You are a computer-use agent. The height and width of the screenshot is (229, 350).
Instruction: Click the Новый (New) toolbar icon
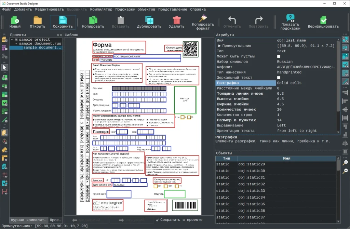click(x=15, y=20)
